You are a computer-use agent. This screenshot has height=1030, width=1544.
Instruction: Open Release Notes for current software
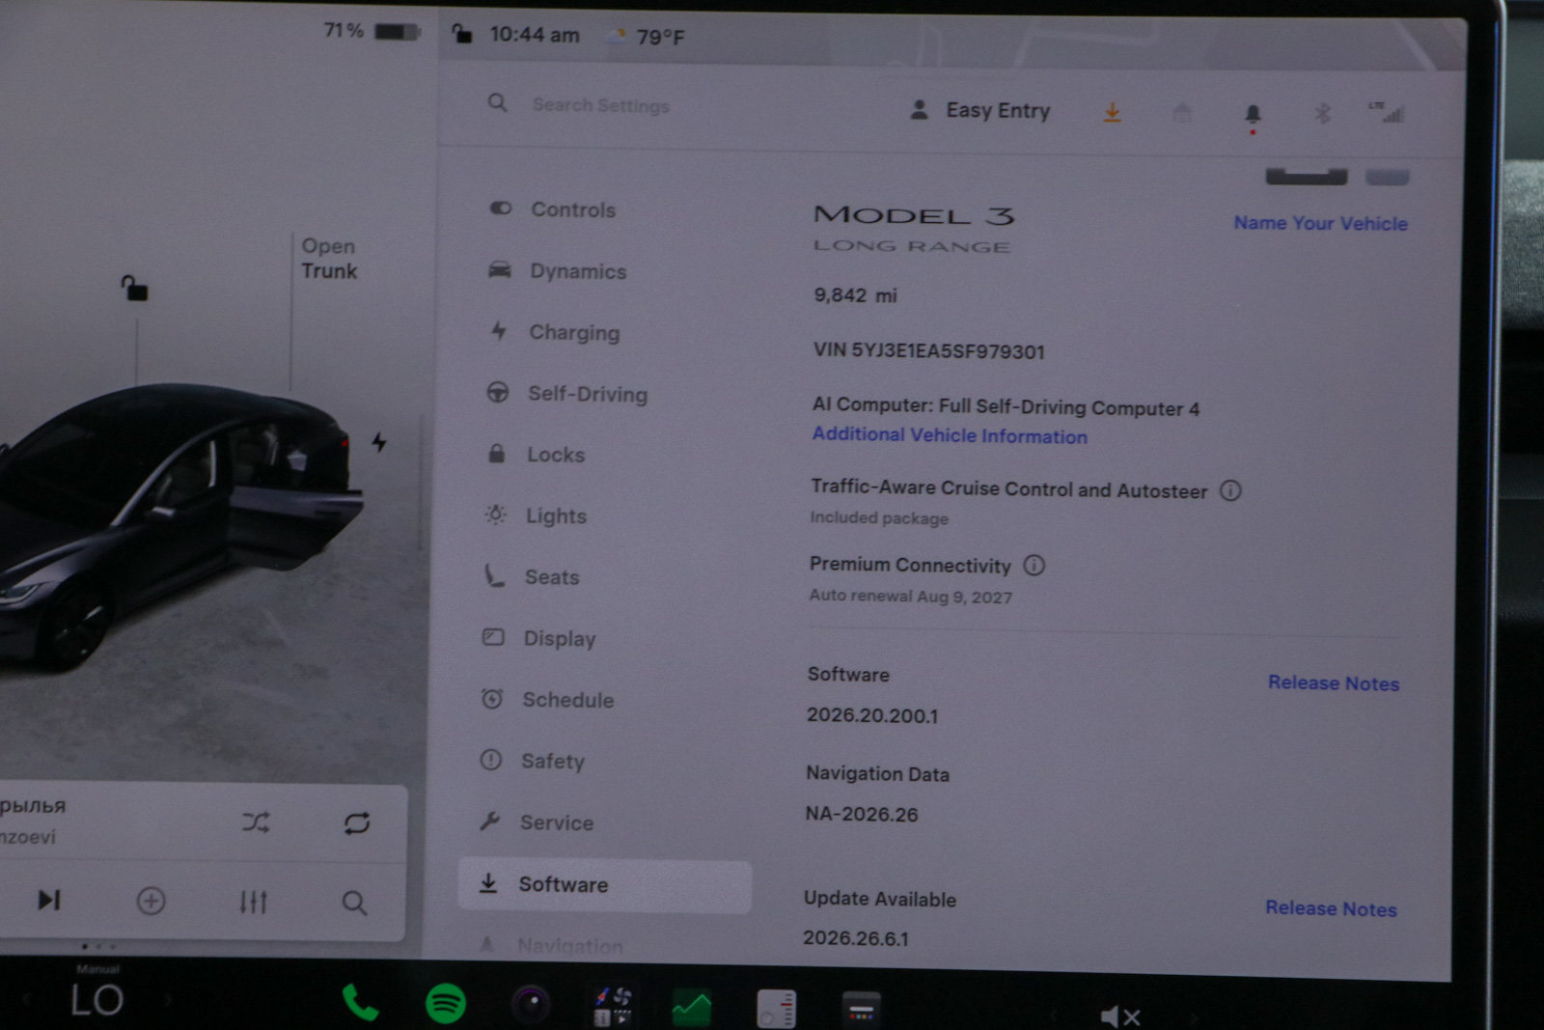pyautogui.click(x=1333, y=682)
